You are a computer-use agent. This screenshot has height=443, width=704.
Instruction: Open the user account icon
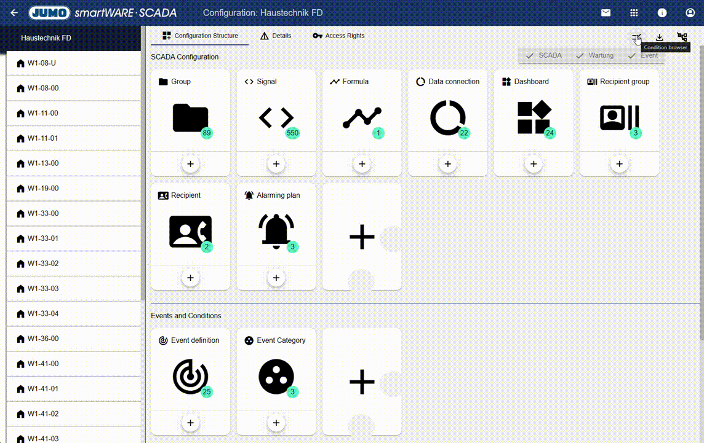click(690, 13)
